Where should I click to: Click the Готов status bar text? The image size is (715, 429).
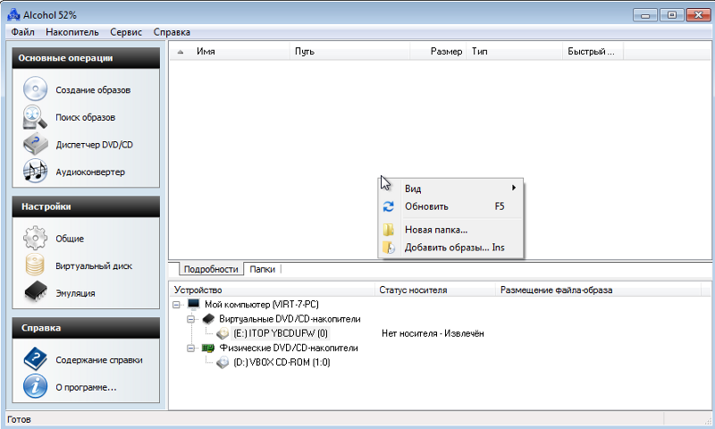click(19, 419)
